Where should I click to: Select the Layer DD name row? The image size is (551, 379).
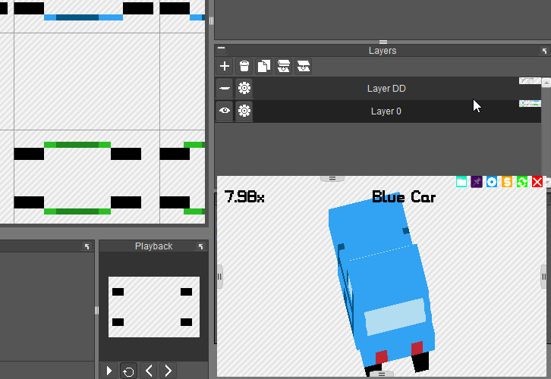[x=386, y=89]
